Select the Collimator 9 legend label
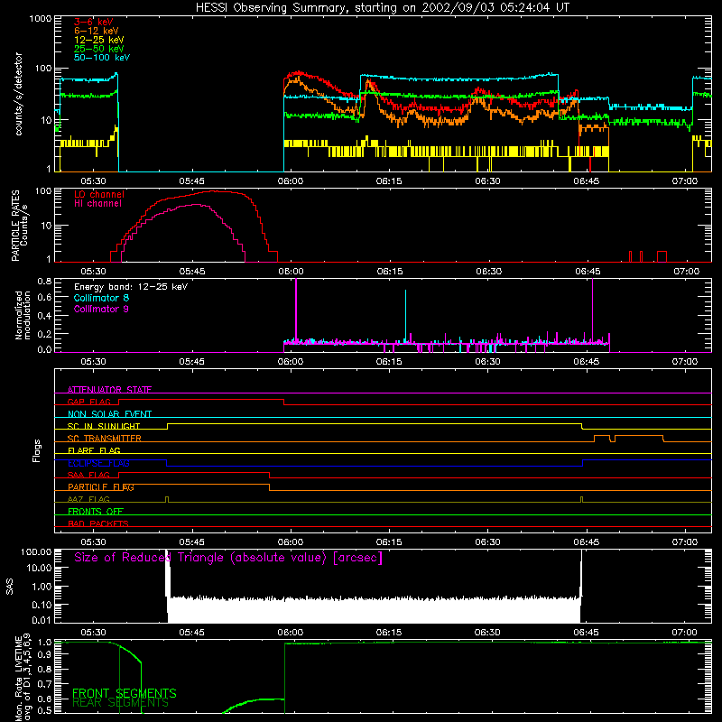Image resolution: width=722 pixels, height=722 pixels. coord(101,309)
